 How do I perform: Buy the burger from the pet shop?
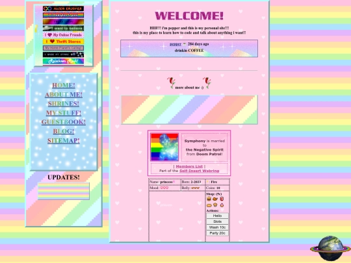209,199
